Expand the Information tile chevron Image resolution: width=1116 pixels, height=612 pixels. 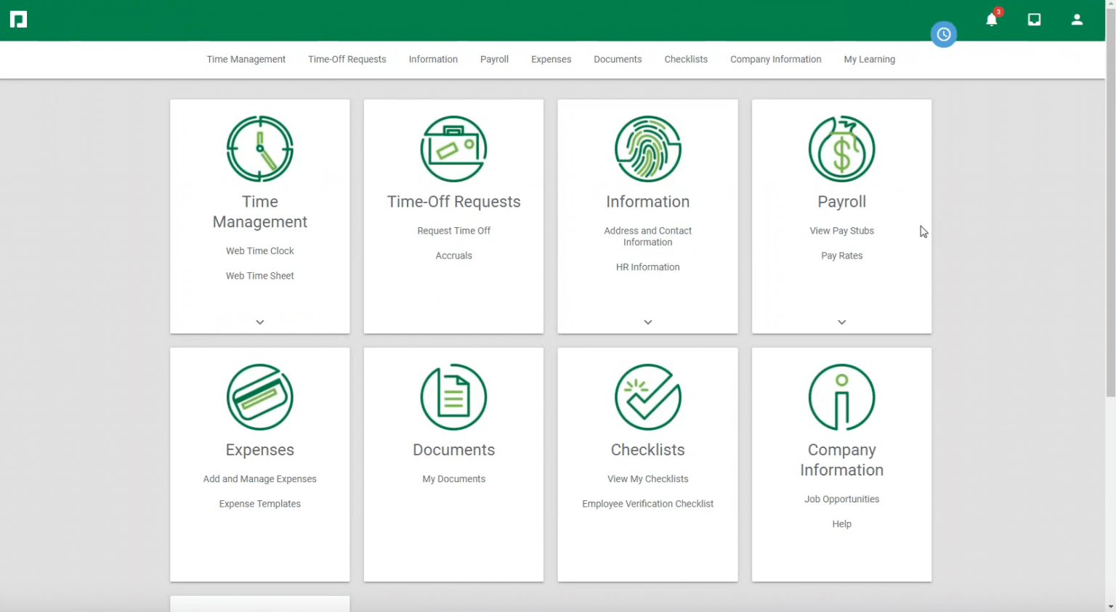[x=647, y=322]
